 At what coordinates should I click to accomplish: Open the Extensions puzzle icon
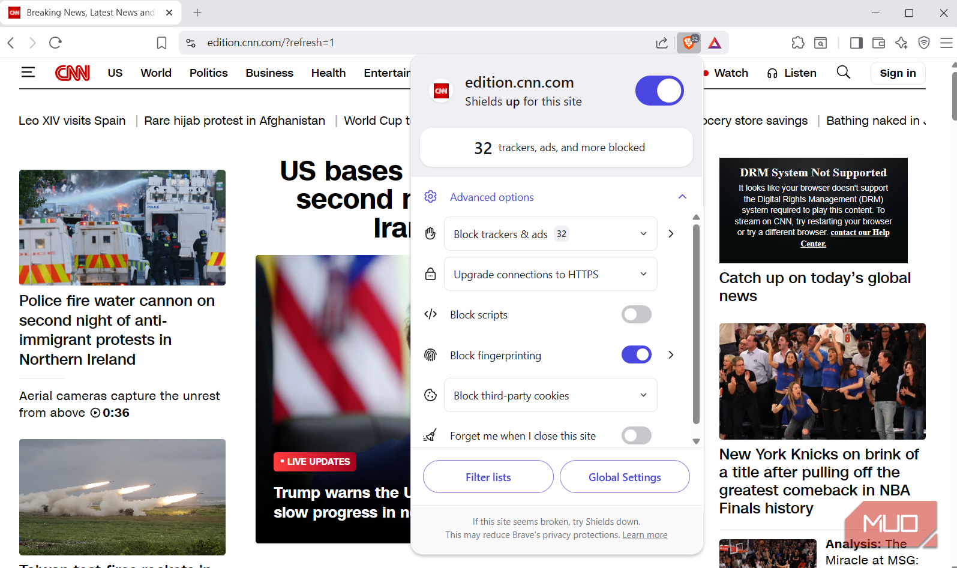(798, 43)
